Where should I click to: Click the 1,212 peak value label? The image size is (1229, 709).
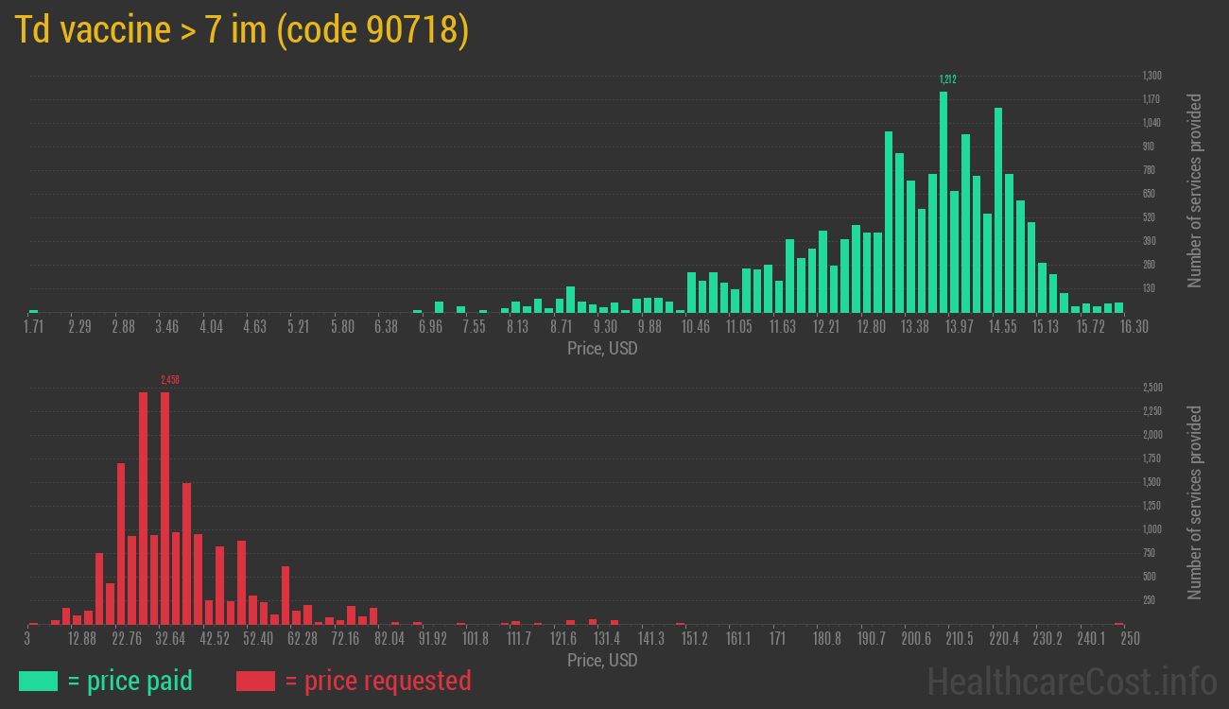[x=947, y=79]
